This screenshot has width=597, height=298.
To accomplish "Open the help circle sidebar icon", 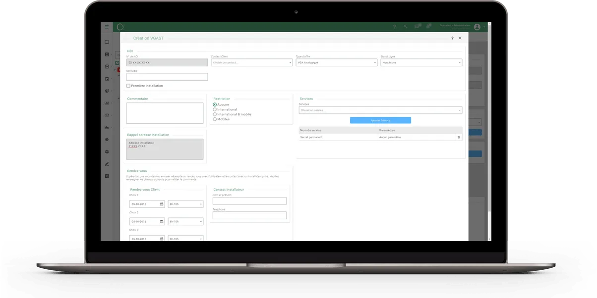I will 107,140.
